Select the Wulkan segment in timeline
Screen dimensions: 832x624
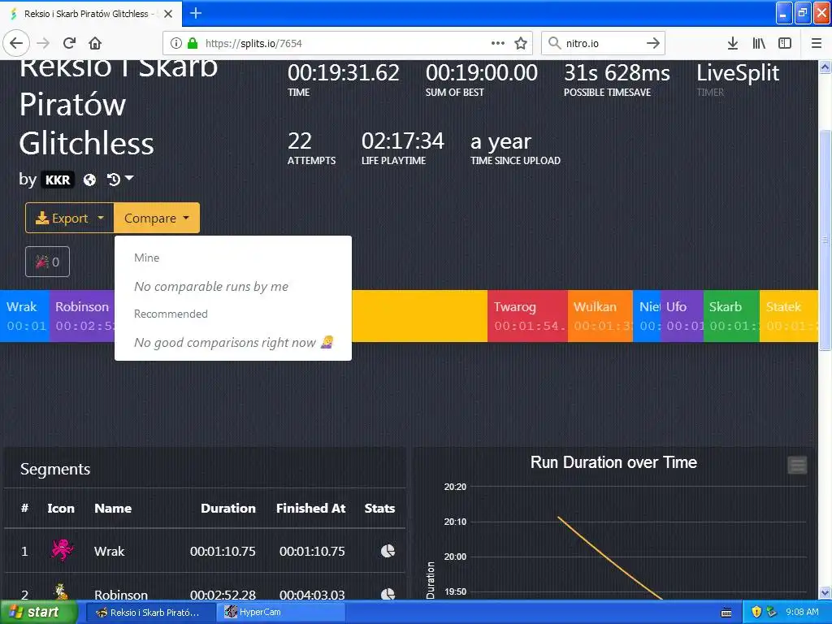click(600, 316)
